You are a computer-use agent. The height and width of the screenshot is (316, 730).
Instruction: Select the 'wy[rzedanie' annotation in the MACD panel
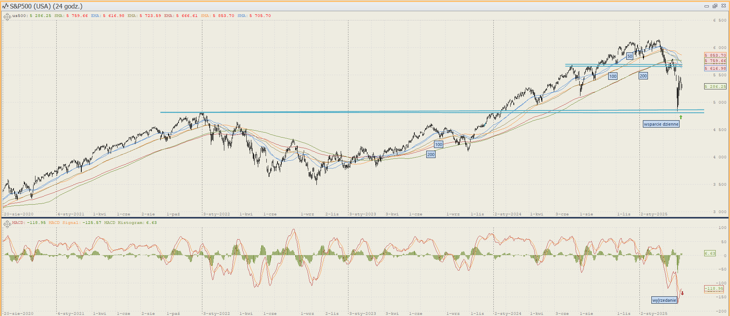pos(664,300)
